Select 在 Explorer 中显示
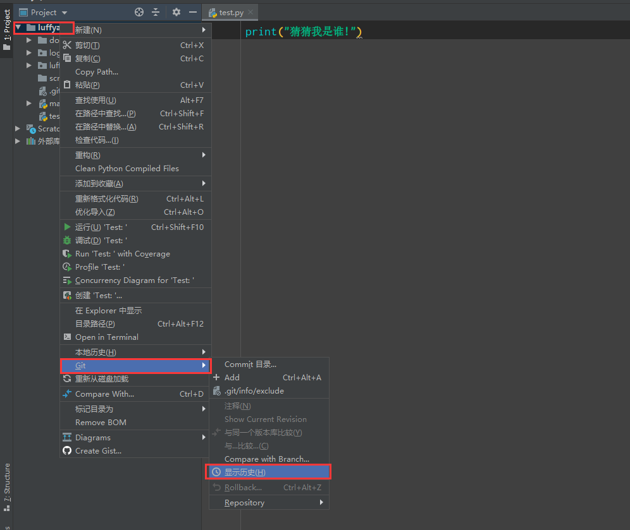This screenshot has width=630, height=530. coord(135,311)
